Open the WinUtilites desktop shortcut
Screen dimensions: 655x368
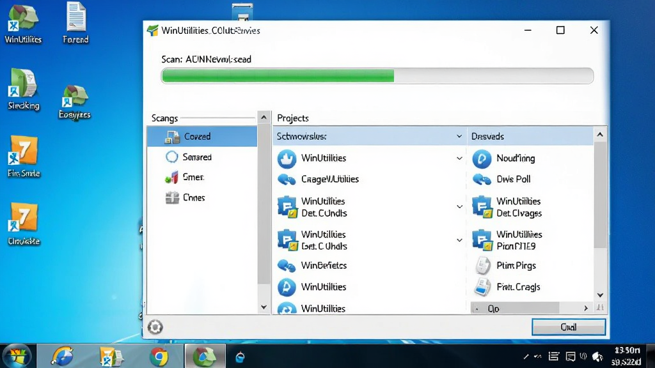23,24
